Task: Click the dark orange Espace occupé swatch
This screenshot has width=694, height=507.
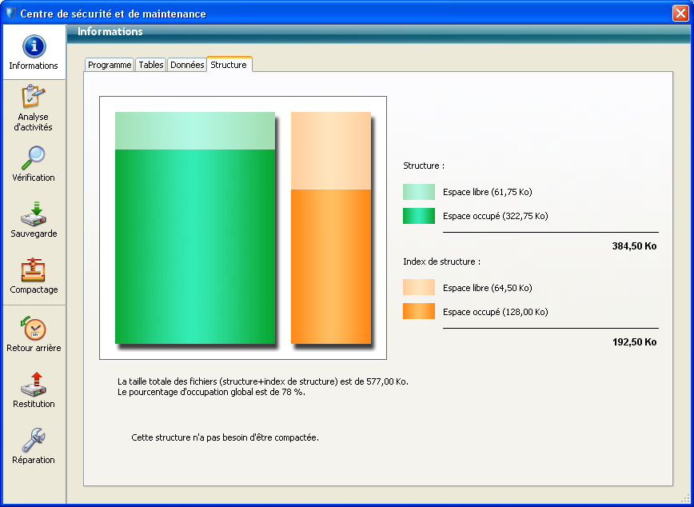Action: [419, 311]
